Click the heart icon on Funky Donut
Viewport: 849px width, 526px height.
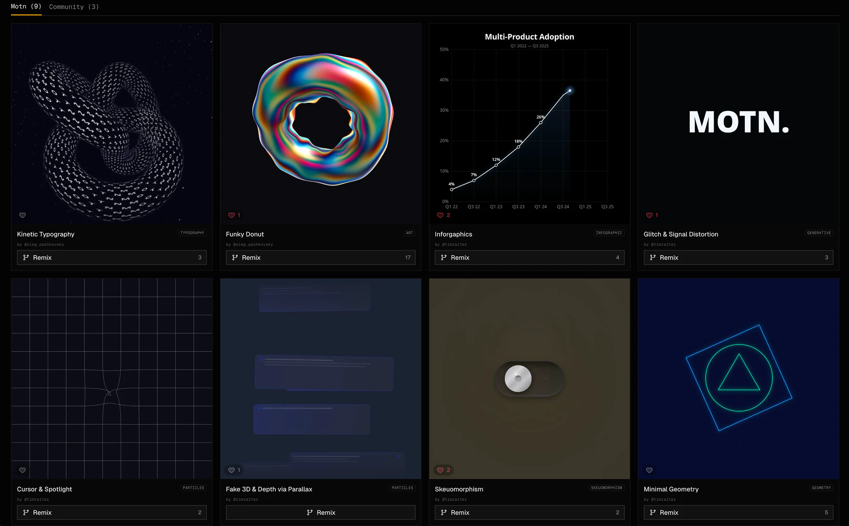(232, 215)
